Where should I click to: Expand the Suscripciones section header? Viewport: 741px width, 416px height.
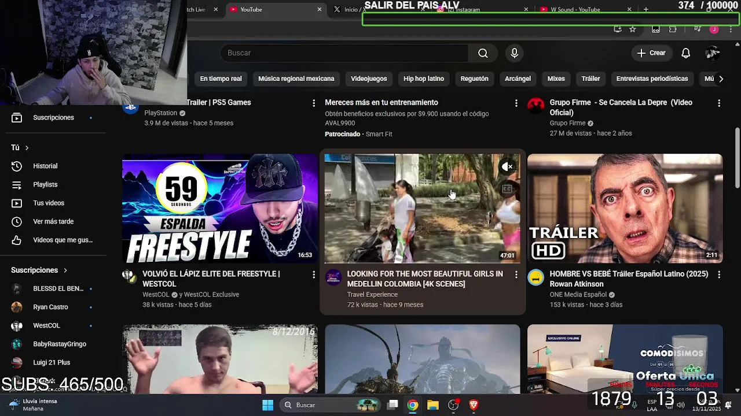pyautogui.click(x=39, y=270)
